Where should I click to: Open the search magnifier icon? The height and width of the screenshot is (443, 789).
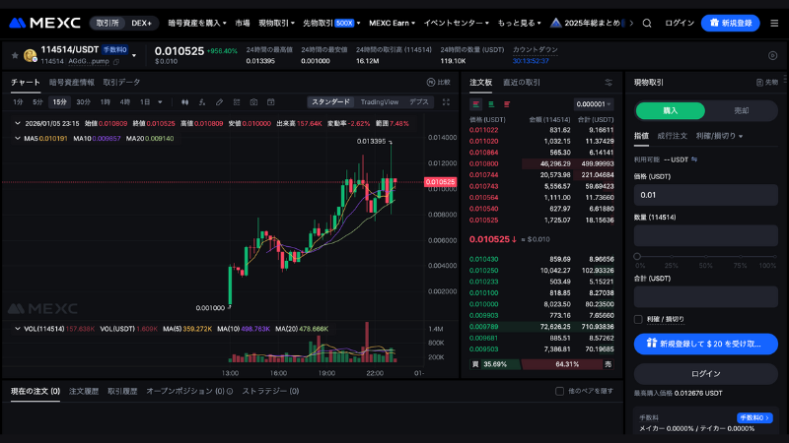tap(647, 23)
